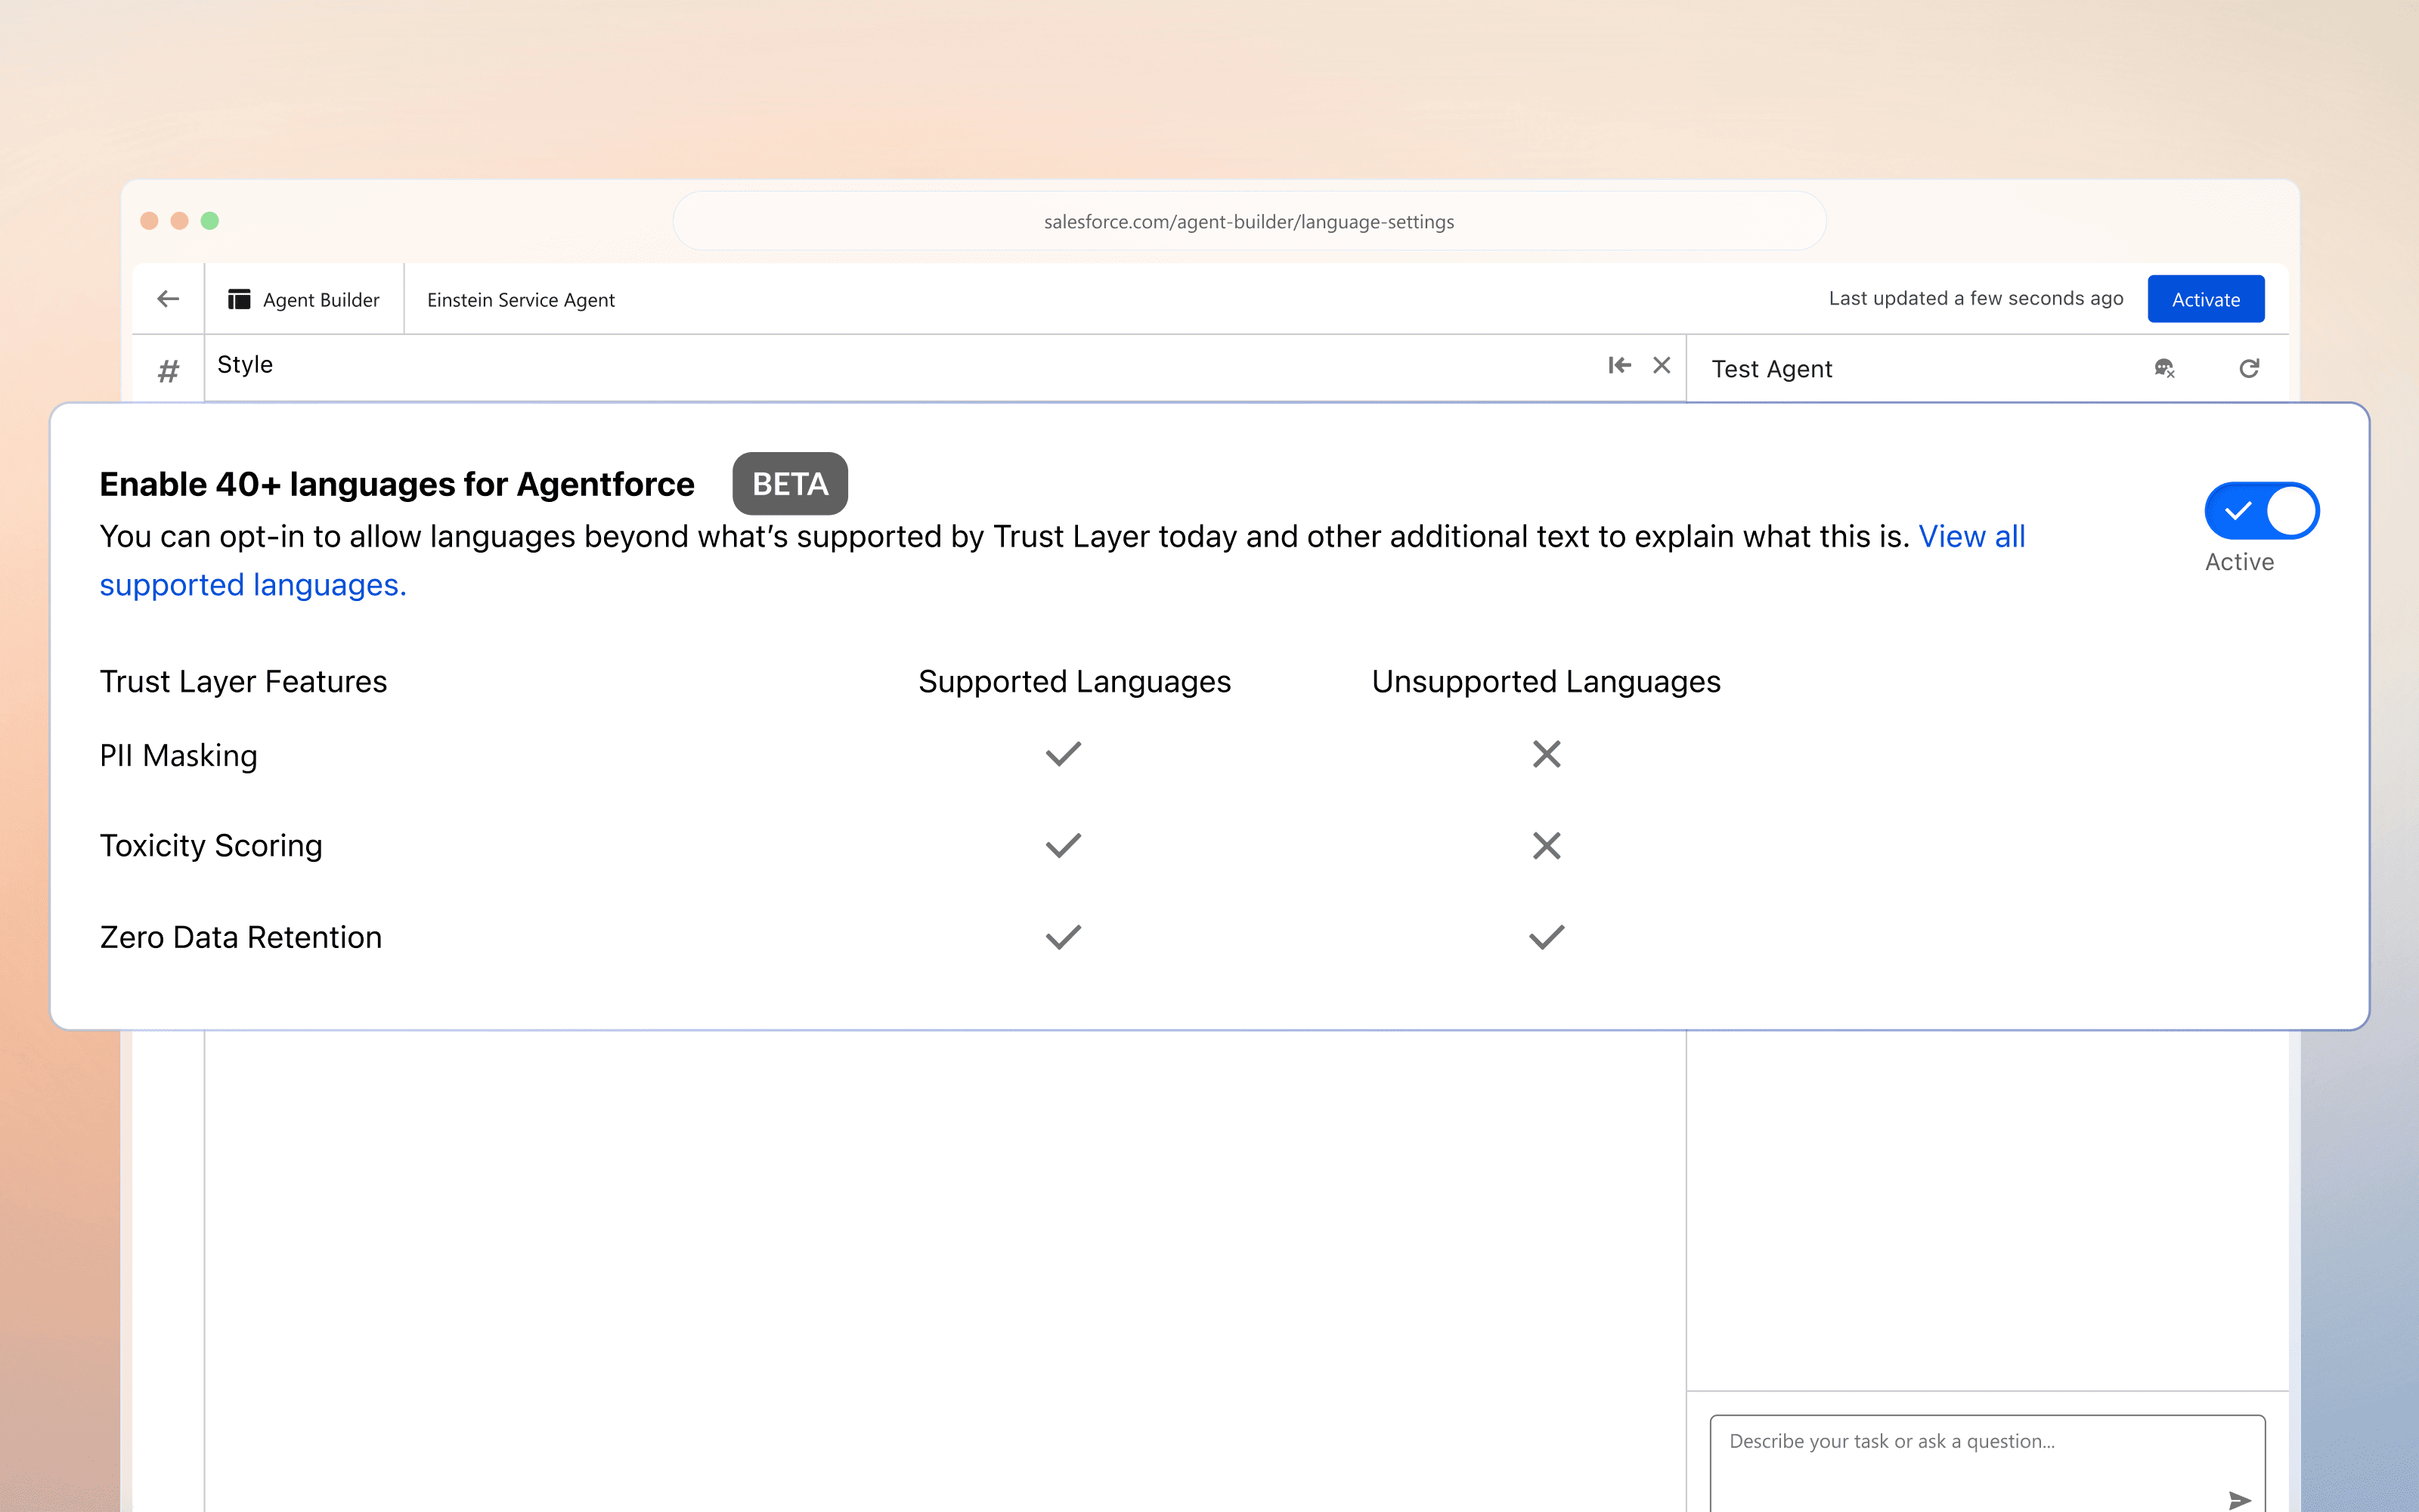Click the Unsupported Languages column header
This screenshot has width=2419, height=1512.
click(1545, 681)
